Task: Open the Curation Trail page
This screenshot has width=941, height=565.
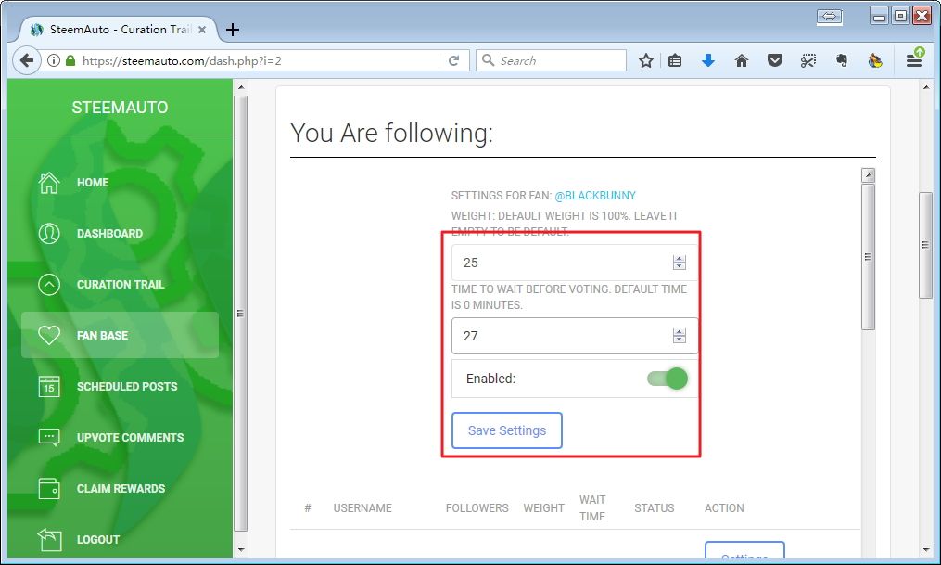Action: pos(120,285)
